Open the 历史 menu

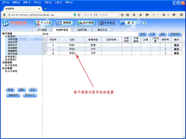coord(37,2)
